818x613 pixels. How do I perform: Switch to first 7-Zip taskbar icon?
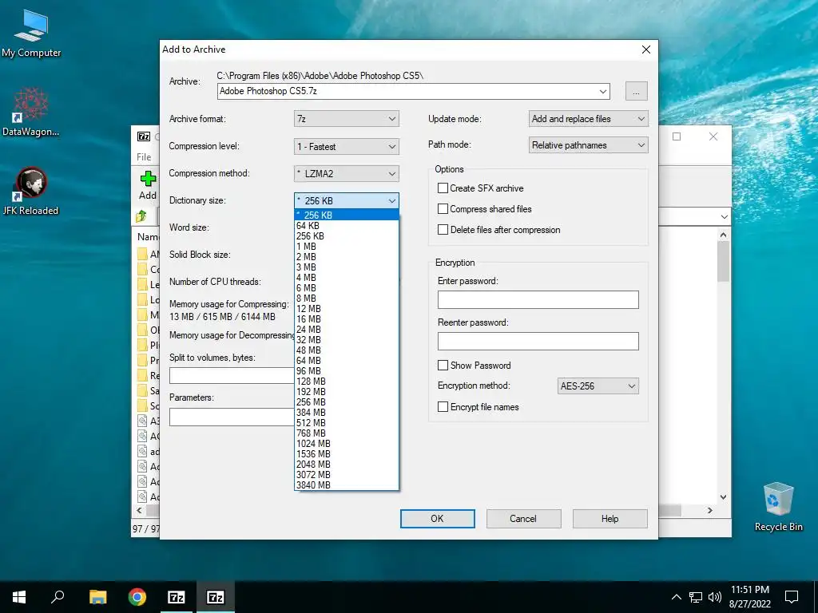(x=177, y=597)
